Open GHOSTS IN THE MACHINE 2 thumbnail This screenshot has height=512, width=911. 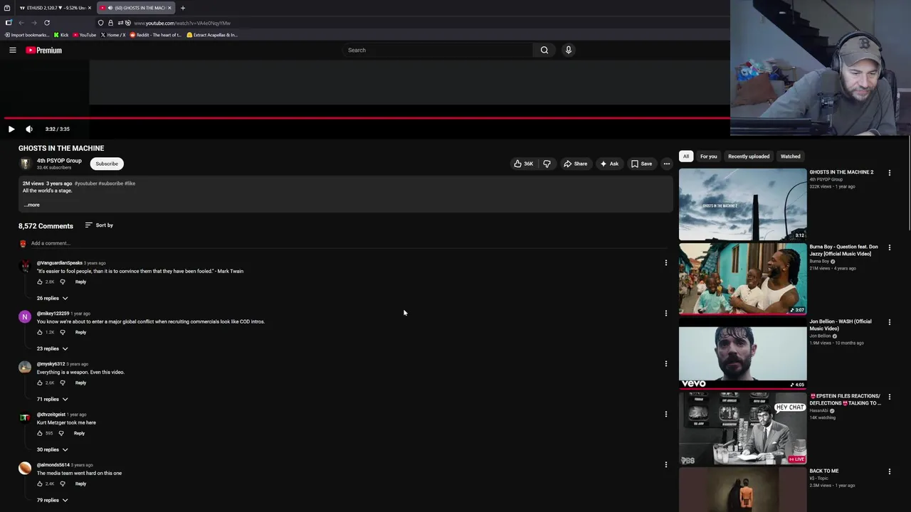[742, 204]
